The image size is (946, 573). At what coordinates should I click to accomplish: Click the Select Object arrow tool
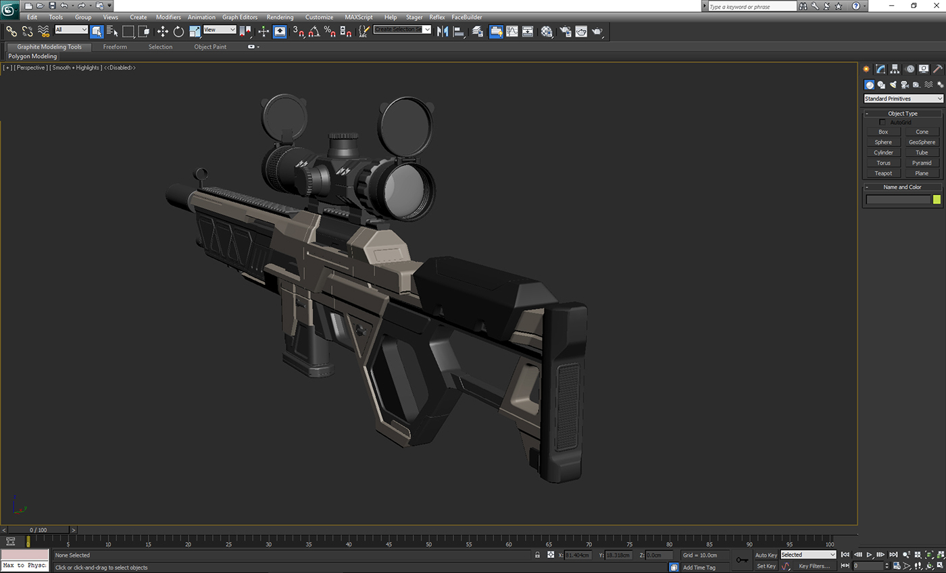click(x=97, y=31)
